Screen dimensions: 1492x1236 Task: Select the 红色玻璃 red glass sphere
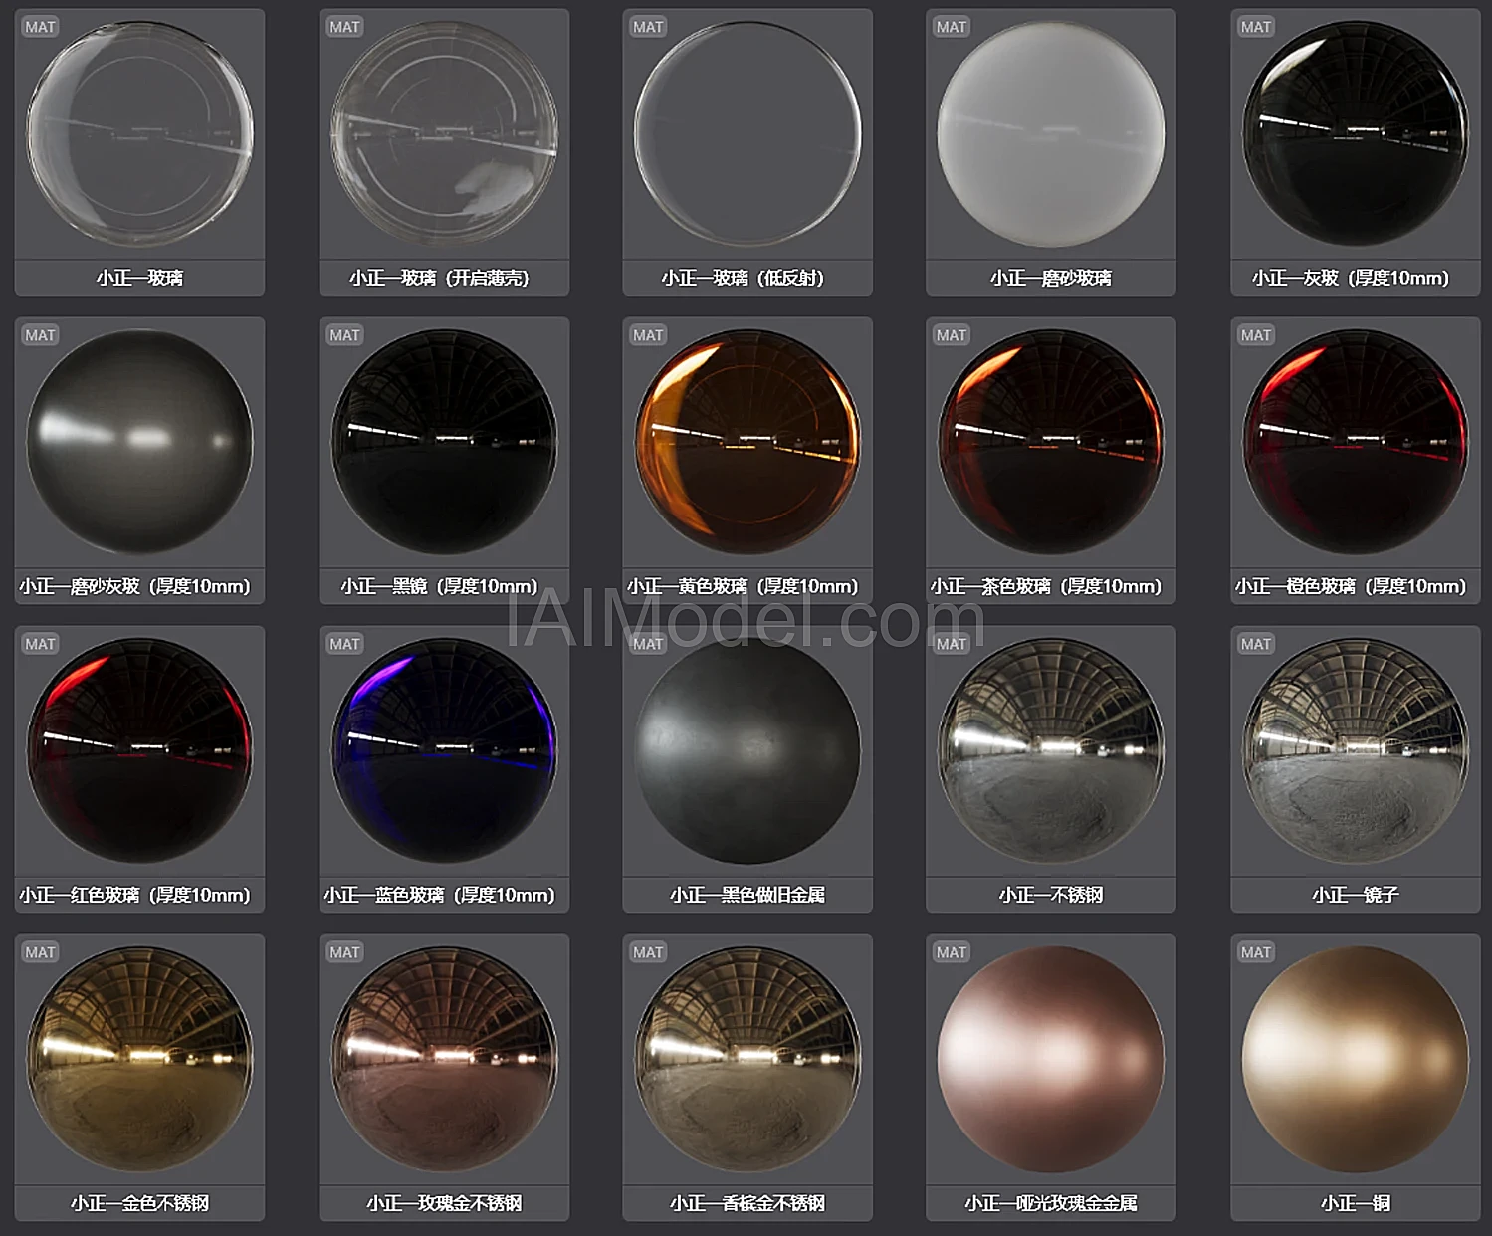click(x=139, y=751)
